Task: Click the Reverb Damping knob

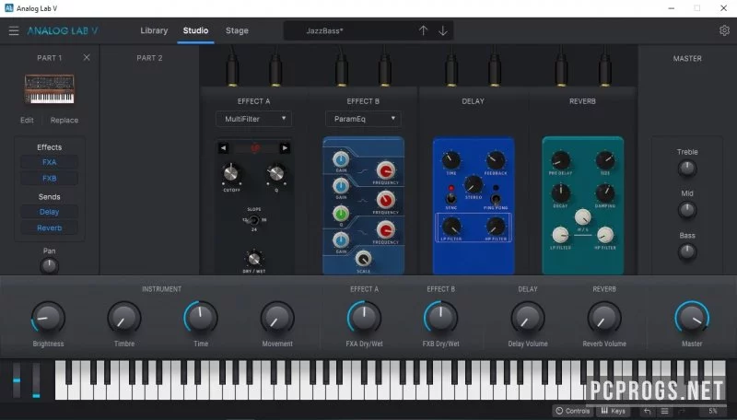Action: (605, 193)
